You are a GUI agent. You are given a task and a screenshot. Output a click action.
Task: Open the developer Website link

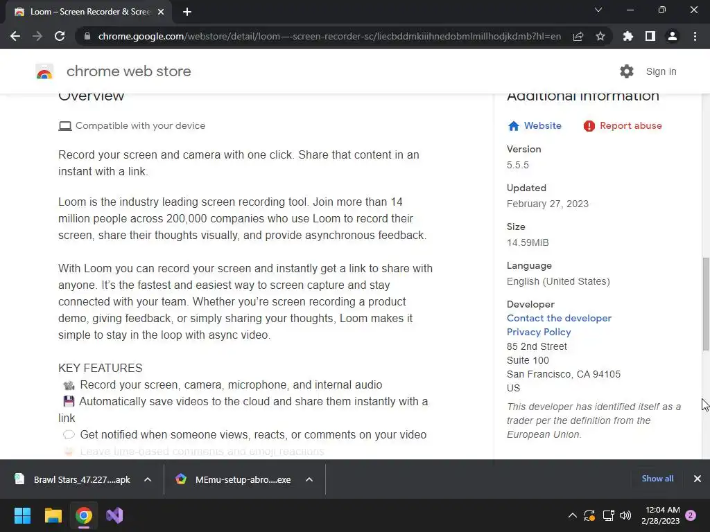point(542,126)
